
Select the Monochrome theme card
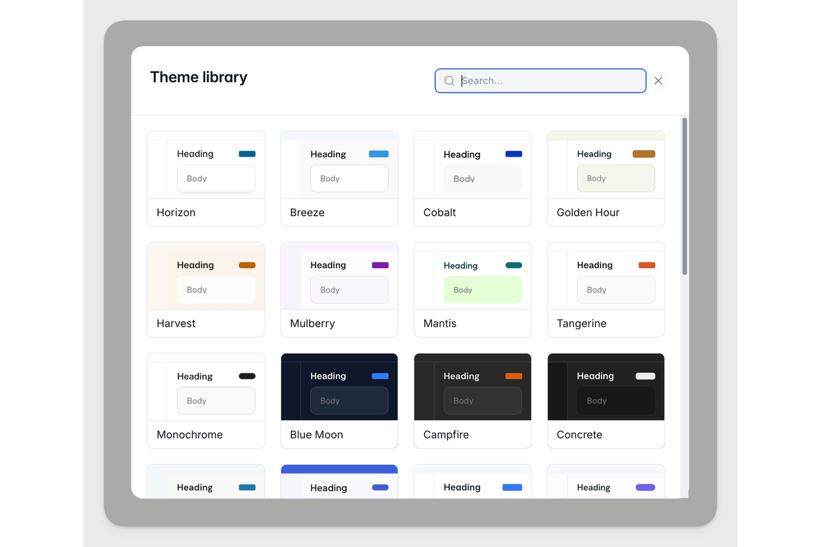pyautogui.click(x=206, y=401)
